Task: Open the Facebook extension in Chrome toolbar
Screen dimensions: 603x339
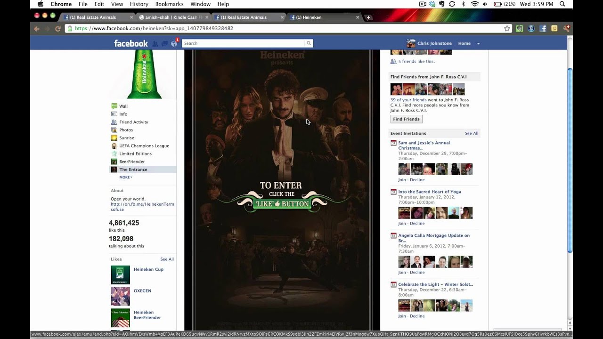Action: pyautogui.click(x=543, y=29)
